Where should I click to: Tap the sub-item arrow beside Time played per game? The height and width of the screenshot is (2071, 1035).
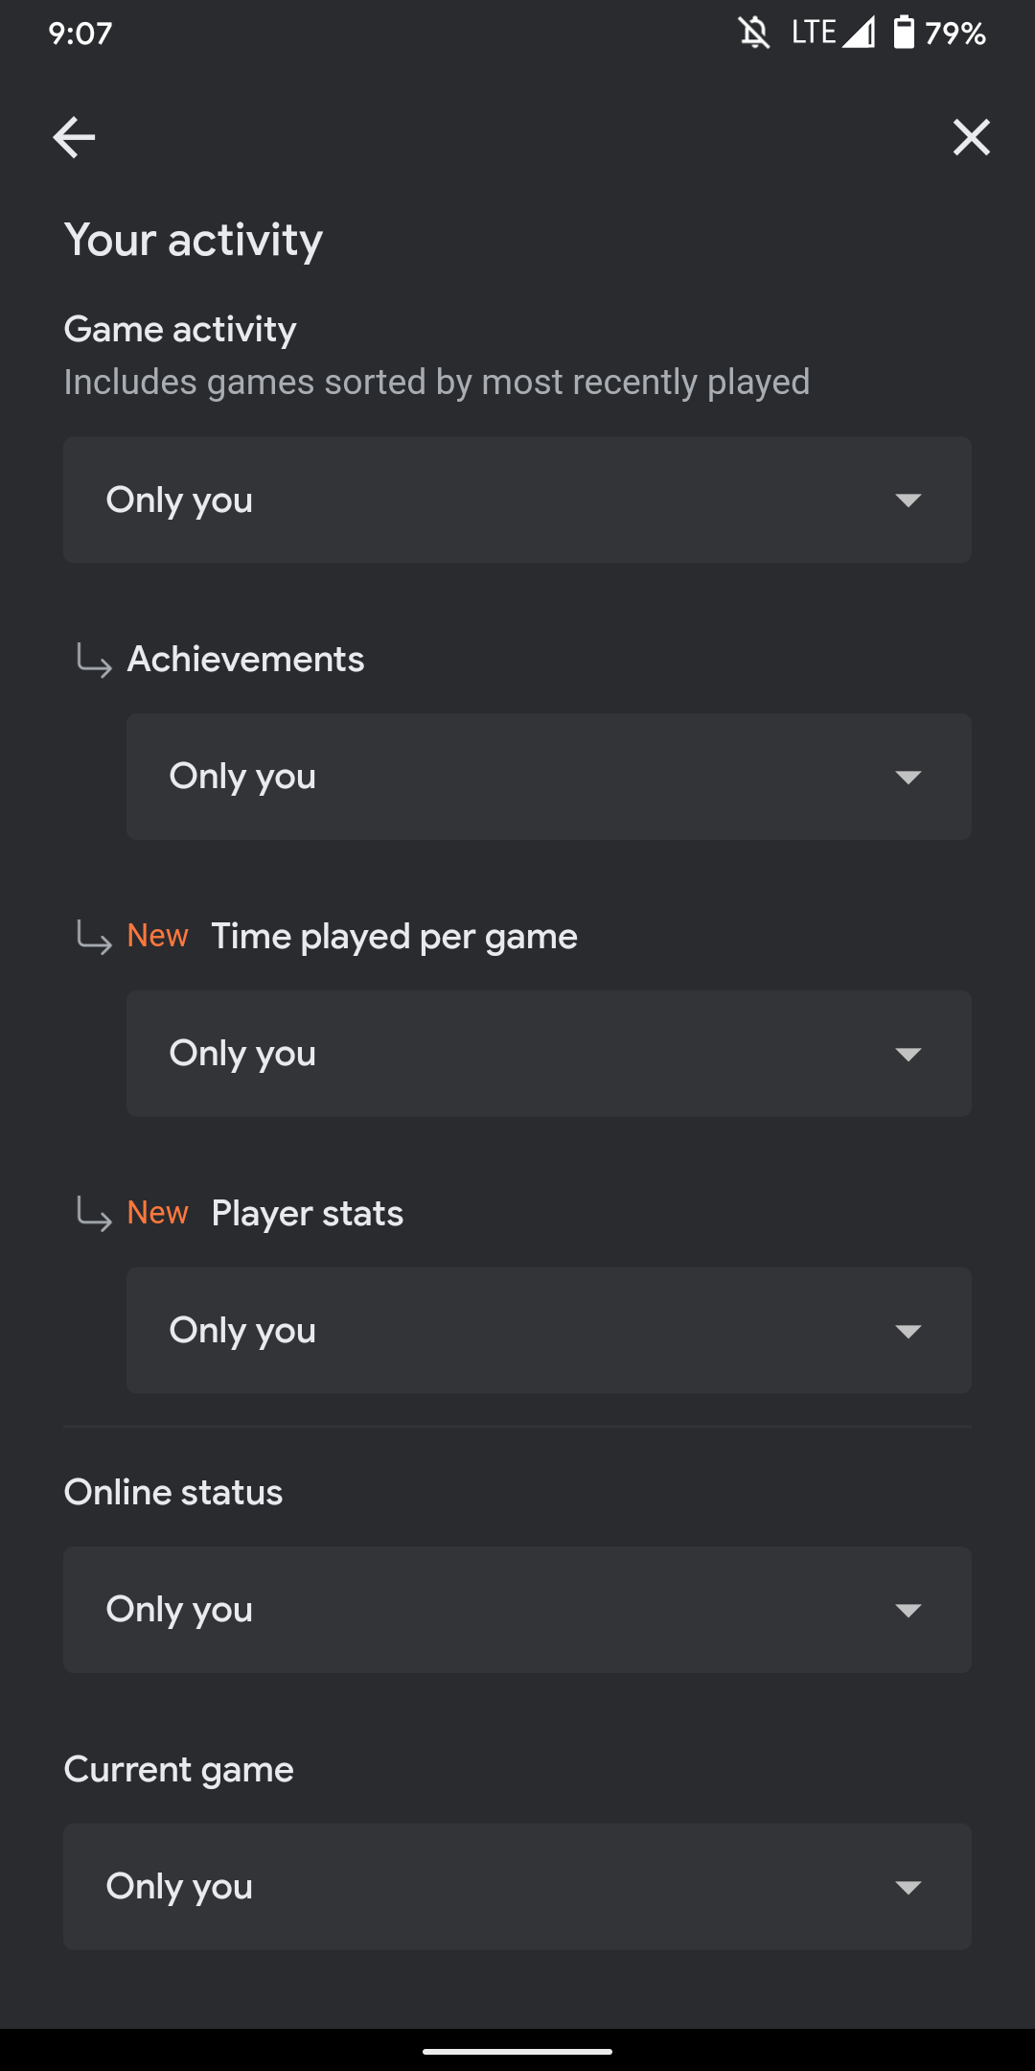pos(93,939)
